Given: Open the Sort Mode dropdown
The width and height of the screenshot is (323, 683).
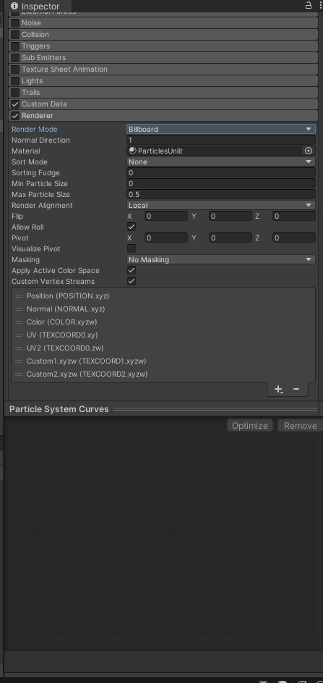Looking at the screenshot, I should pyautogui.click(x=221, y=162).
